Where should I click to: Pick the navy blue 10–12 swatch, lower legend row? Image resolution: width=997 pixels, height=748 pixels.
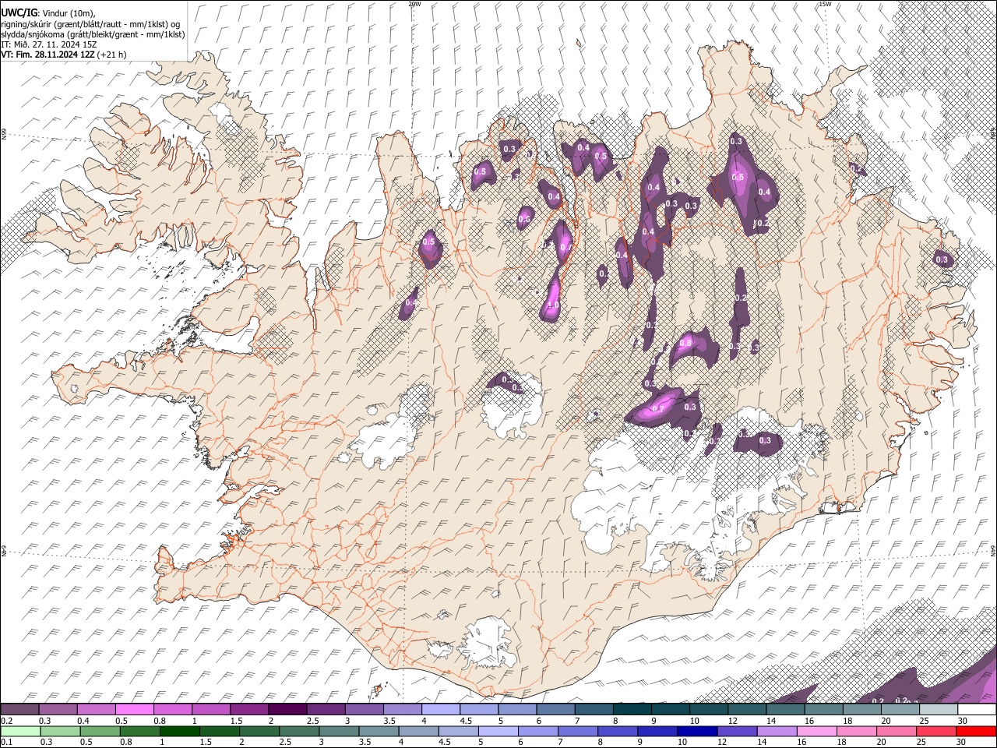[696, 731]
